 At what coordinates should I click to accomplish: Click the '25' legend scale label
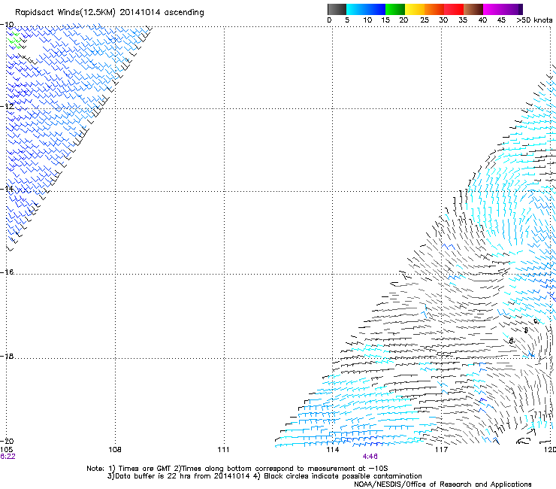tap(425, 20)
